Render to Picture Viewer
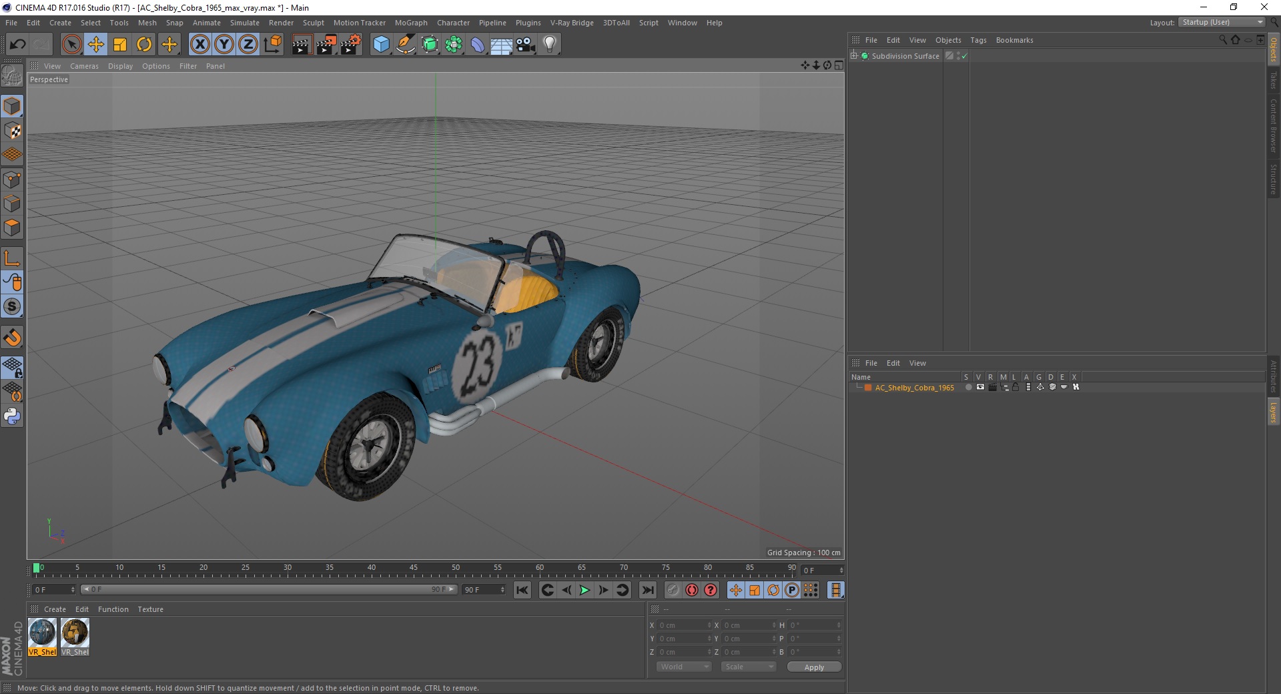Image resolution: width=1281 pixels, height=694 pixels. point(326,45)
